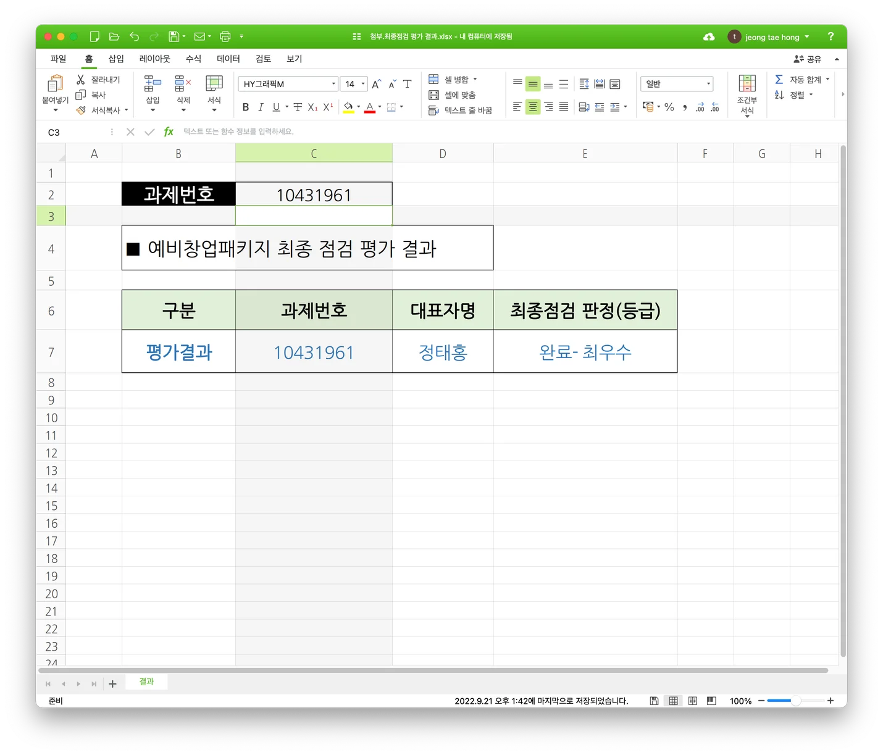This screenshot has width=883, height=755.
Task: Zoom in with the plus button
Action: tap(831, 701)
